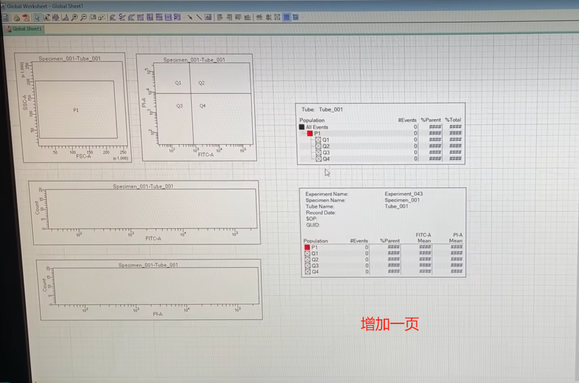
Task: Select P1 label in population hierarchy
Action: pyautogui.click(x=317, y=133)
